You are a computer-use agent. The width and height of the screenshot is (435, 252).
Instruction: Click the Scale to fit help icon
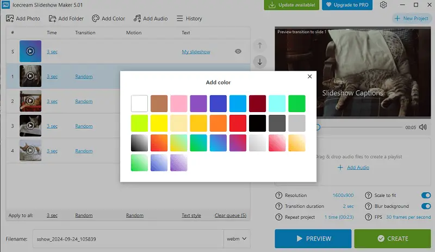click(x=369, y=195)
